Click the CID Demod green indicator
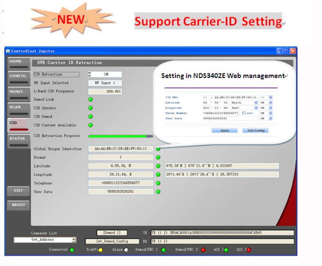 tap(90, 116)
